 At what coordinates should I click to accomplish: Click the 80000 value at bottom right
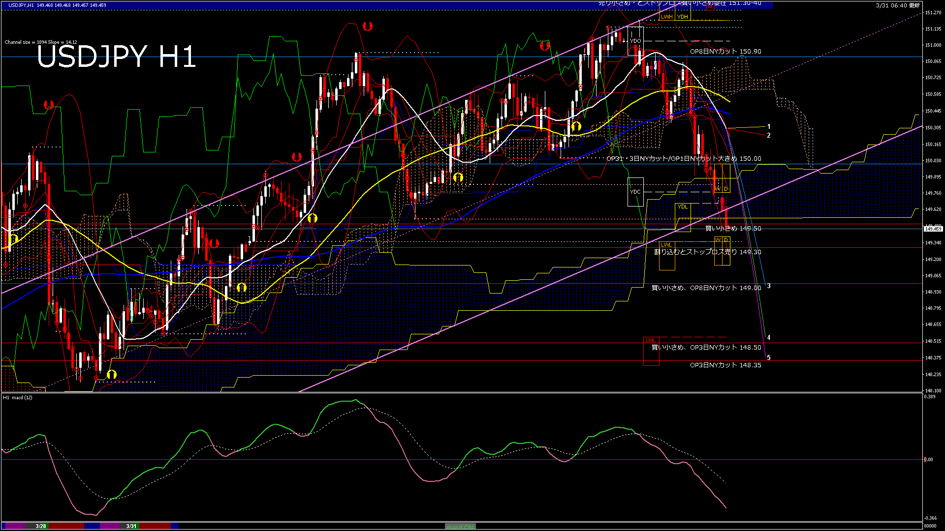click(930, 526)
